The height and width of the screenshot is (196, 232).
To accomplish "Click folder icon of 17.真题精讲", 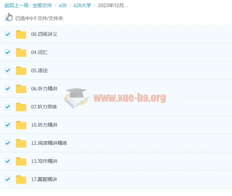I will 21,179.
